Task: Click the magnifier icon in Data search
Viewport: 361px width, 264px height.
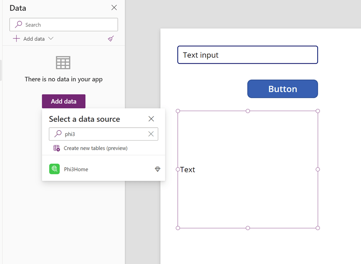Action: [x=18, y=25]
